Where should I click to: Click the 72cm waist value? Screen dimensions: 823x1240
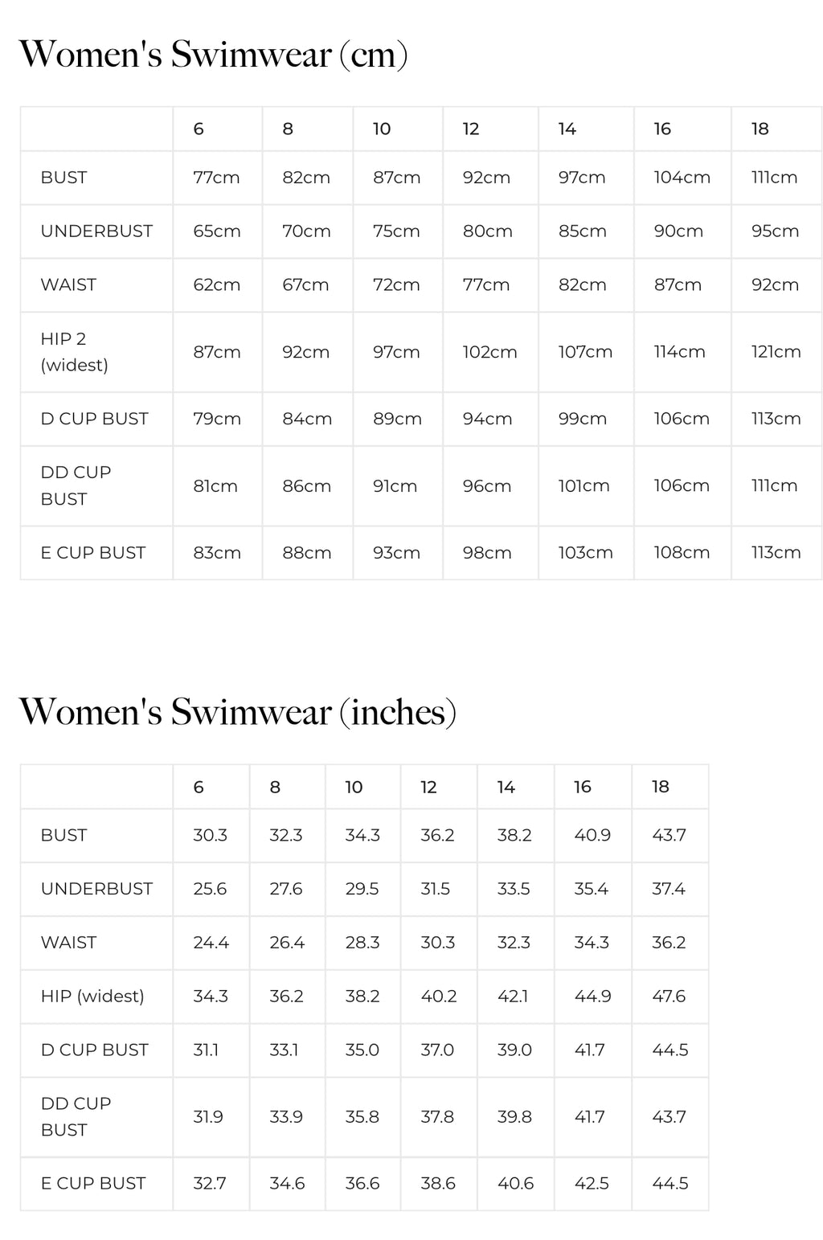pyautogui.click(x=396, y=285)
